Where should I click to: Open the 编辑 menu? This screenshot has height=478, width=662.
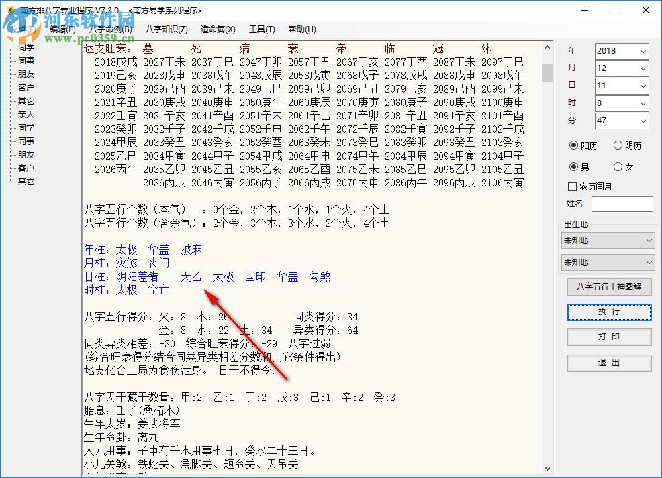62,29
